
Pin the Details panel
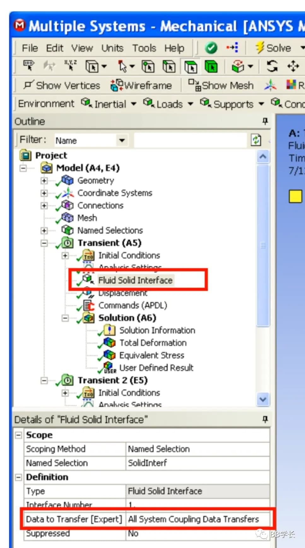(x=265, y=419)
